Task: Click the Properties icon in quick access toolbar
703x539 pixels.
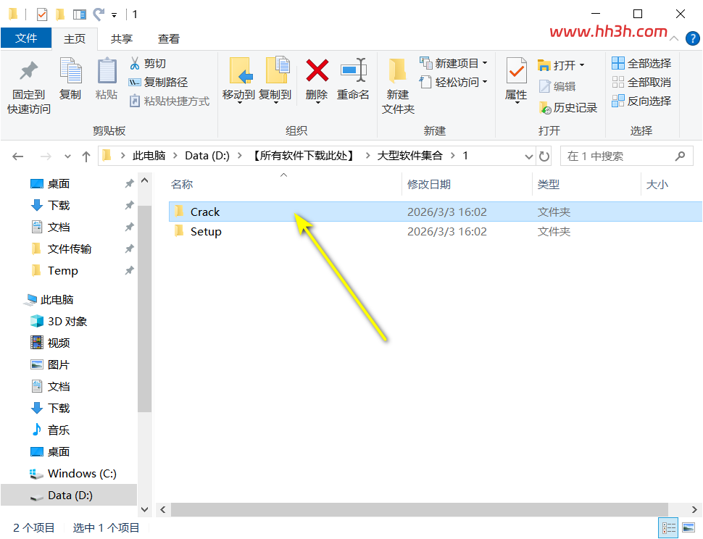Action: coord(42,14)
